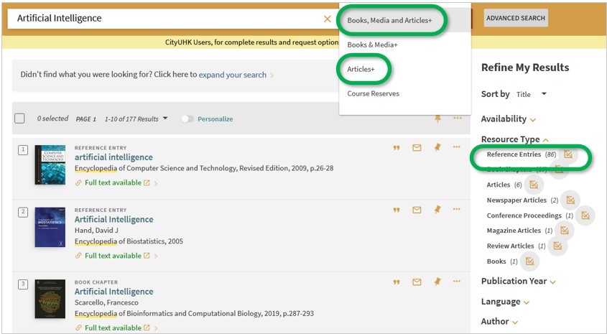Exclude Newspaper Articles using its filter icon
Image resolution: width=607 pixels, height=334 pixels.
[x=570, y=200]
